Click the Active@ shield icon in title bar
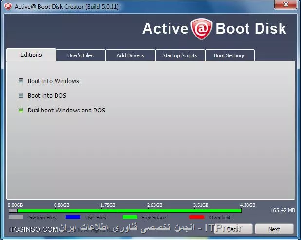 [x=8, y=6]
